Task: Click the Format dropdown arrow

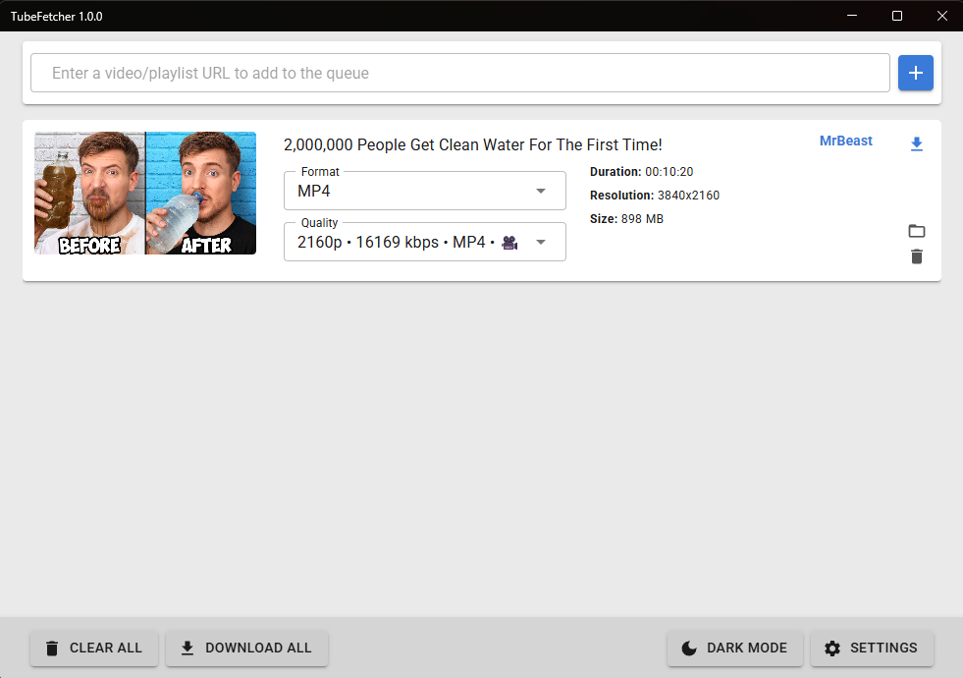Action: click(x=541, y=191)
